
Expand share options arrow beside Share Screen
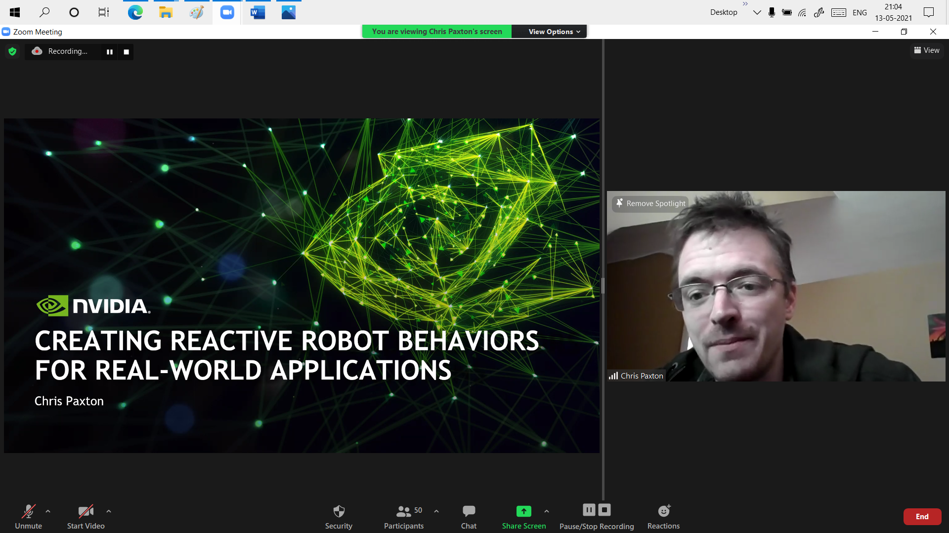(547, 511)
